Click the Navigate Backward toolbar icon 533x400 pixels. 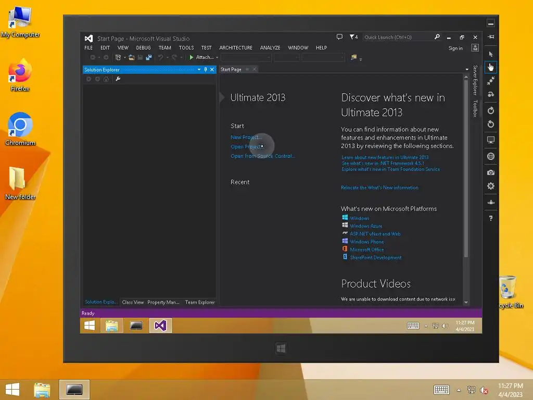93,57
